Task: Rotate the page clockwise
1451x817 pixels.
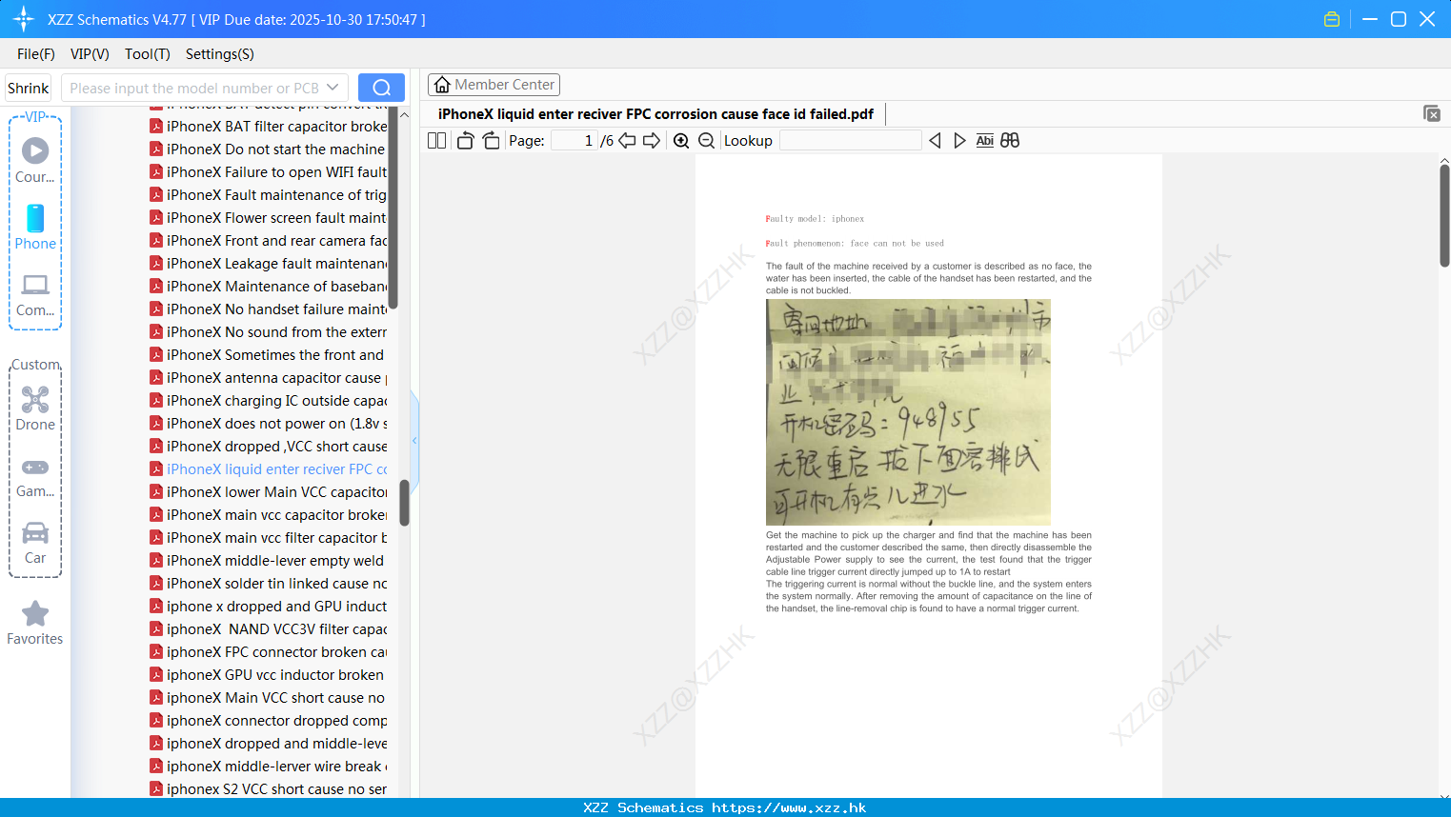Action: 491,141
